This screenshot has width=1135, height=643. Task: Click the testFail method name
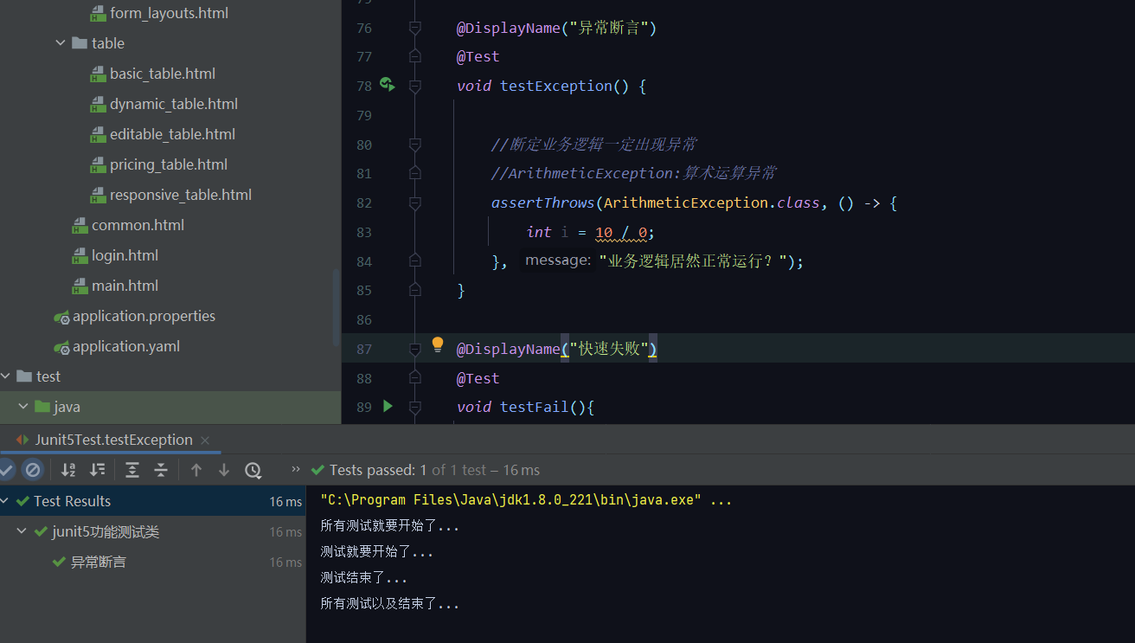pos(535,407)
